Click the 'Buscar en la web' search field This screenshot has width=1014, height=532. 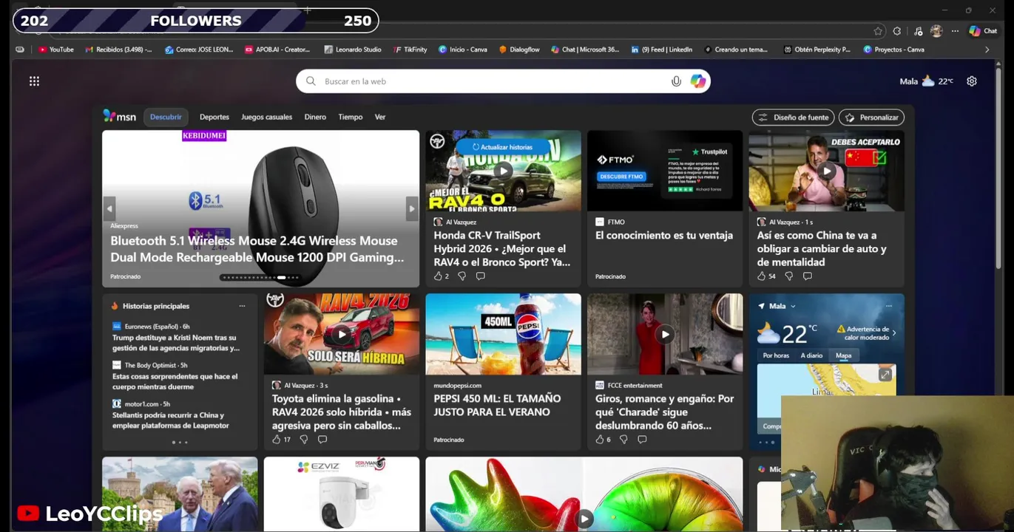[503, 81]
